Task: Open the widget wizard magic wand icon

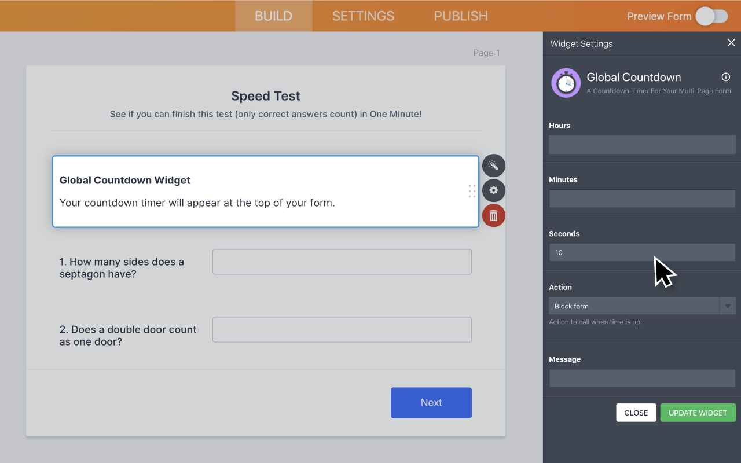Action: click(493, 166)
